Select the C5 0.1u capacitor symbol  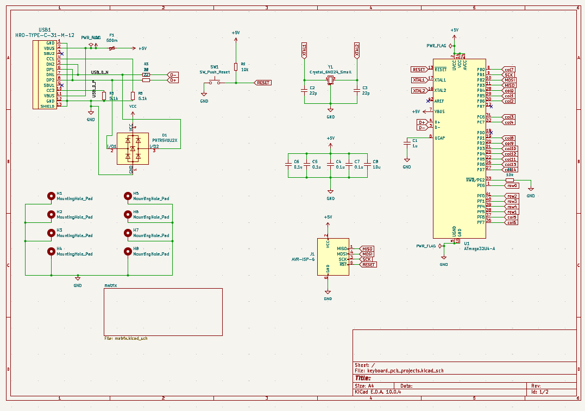307,164
